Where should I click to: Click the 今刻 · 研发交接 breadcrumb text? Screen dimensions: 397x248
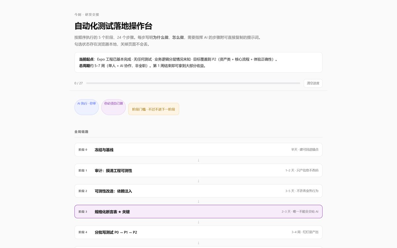[87, 15]
